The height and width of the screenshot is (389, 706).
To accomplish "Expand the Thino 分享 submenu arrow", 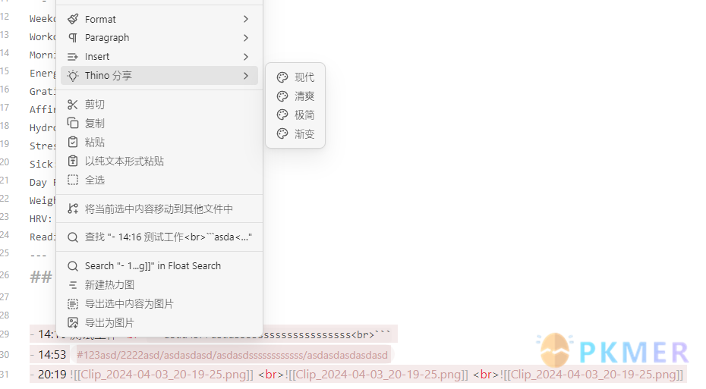I will tap(246, 76).
